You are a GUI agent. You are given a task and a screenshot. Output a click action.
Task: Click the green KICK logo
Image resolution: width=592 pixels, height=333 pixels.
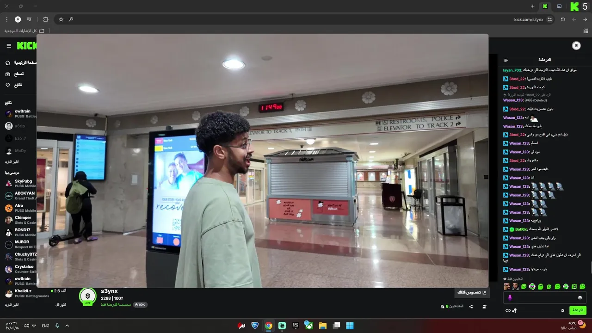(x=27, y=46)
